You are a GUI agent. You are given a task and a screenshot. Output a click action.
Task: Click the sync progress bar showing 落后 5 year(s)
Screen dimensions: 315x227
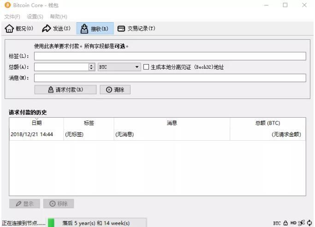[97, 223]
